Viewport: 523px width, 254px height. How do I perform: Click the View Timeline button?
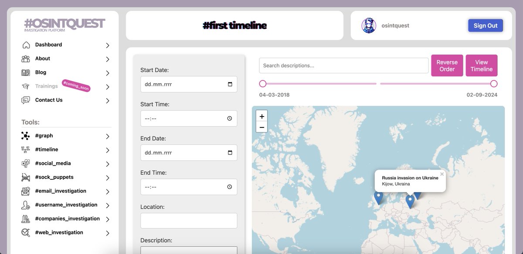[482, 65]
